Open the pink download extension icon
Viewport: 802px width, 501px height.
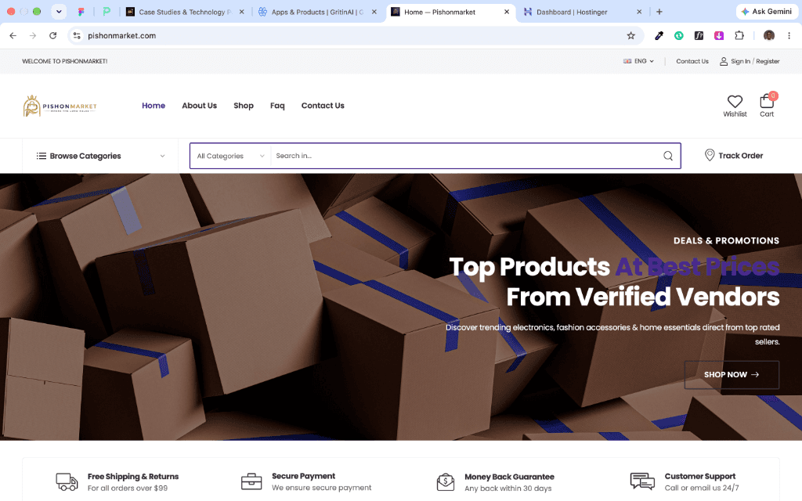719,35
